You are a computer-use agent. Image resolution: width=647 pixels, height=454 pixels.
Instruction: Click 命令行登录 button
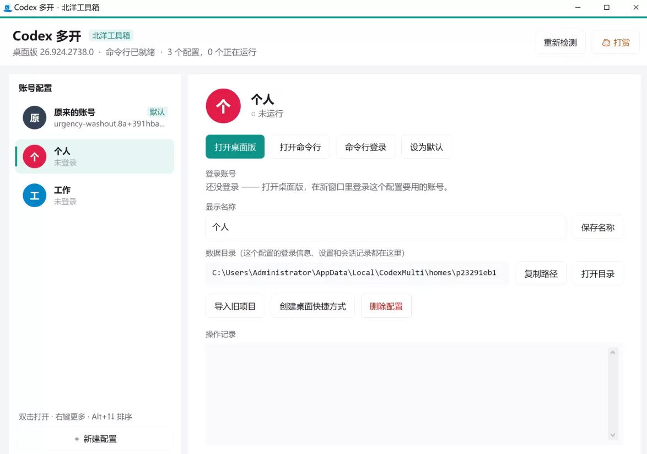pyautogui.click(x=365, y=147)
